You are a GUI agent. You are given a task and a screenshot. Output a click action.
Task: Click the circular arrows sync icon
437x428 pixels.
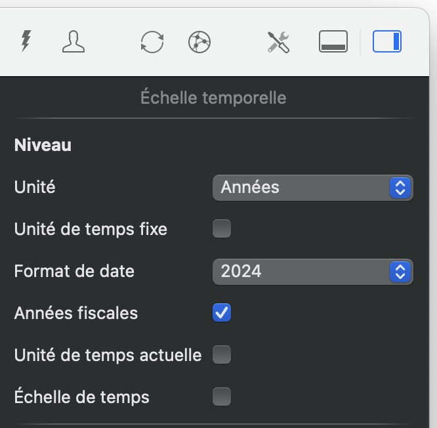point(152,43)
